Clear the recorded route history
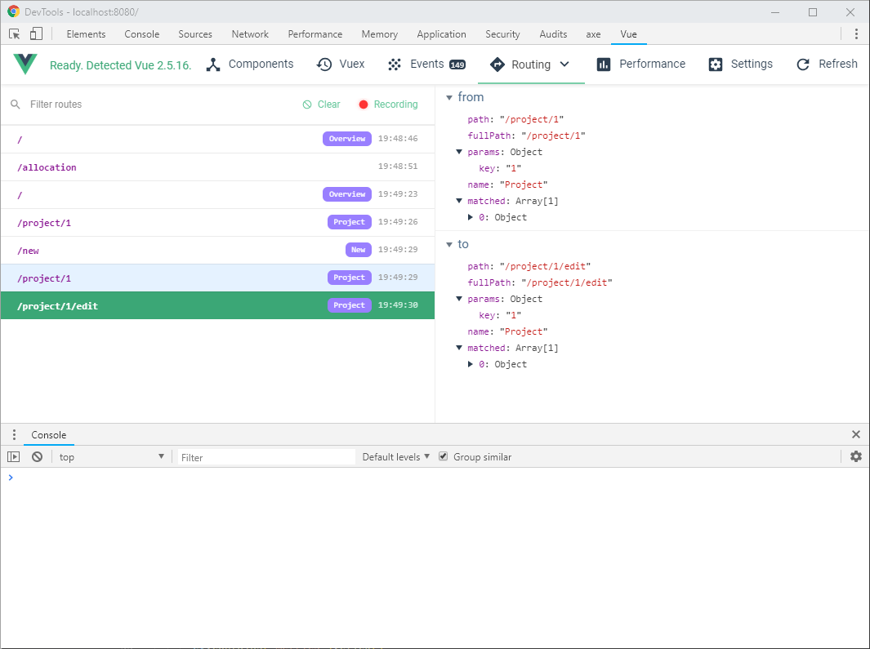The image size is (870, 649). click(321, 104)
